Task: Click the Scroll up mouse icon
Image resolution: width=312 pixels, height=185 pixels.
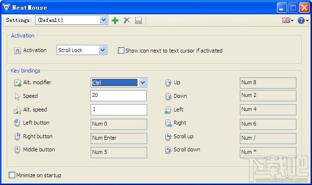Action: coord(168,137)
